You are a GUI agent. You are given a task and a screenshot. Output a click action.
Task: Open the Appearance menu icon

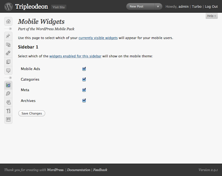8,85
